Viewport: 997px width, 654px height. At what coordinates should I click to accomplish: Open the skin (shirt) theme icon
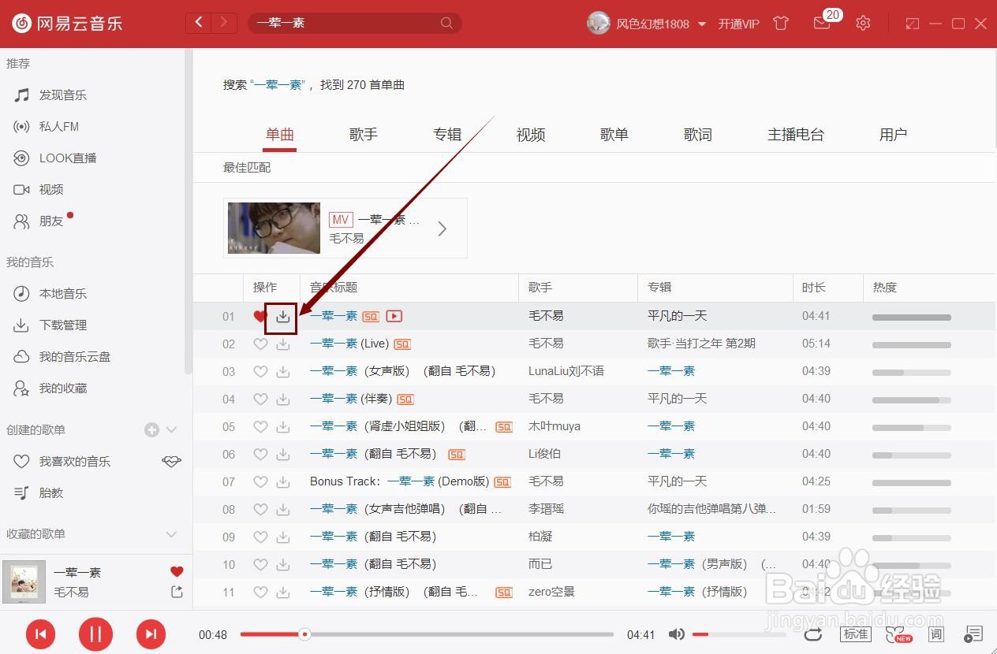[x=781, y=23]
